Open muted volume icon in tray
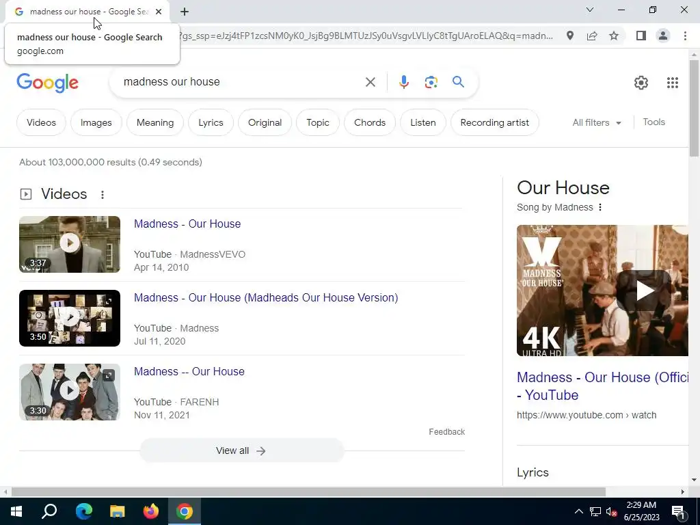 612,511
